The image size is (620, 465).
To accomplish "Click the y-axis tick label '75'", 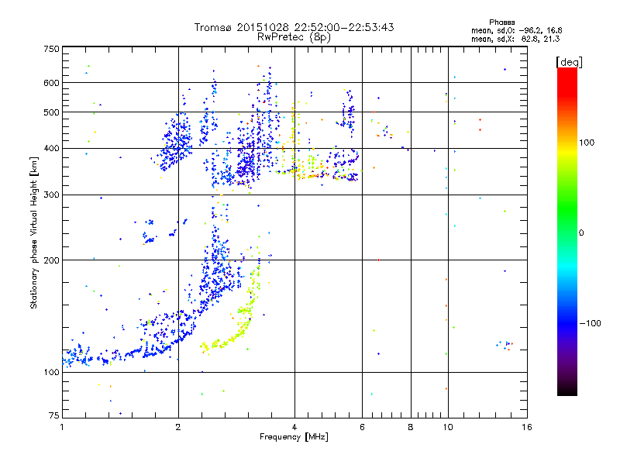I will point(54,415).
